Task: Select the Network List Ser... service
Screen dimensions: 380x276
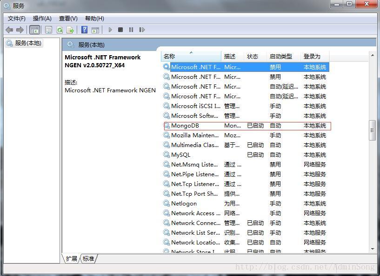Action: (x=195, y=232)
